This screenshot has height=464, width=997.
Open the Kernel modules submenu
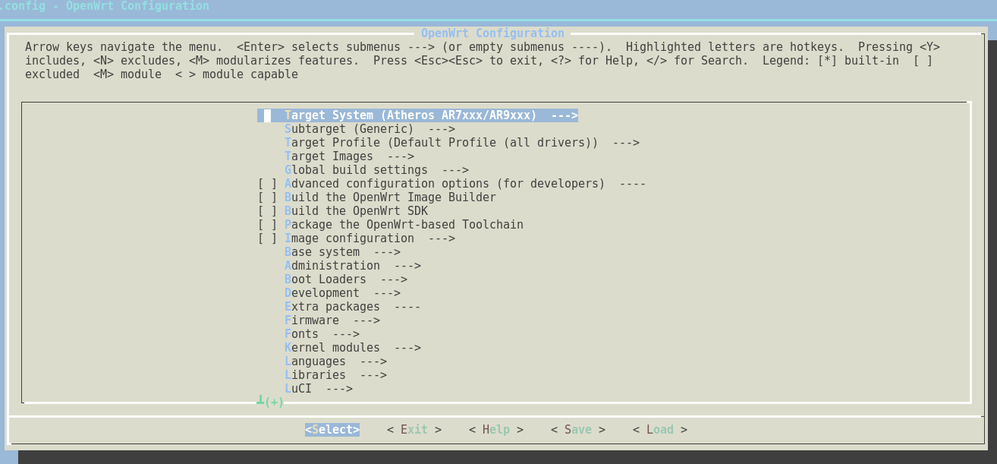[352, 348]
